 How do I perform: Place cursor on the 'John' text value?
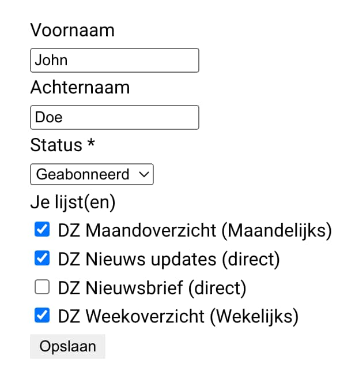51,60
